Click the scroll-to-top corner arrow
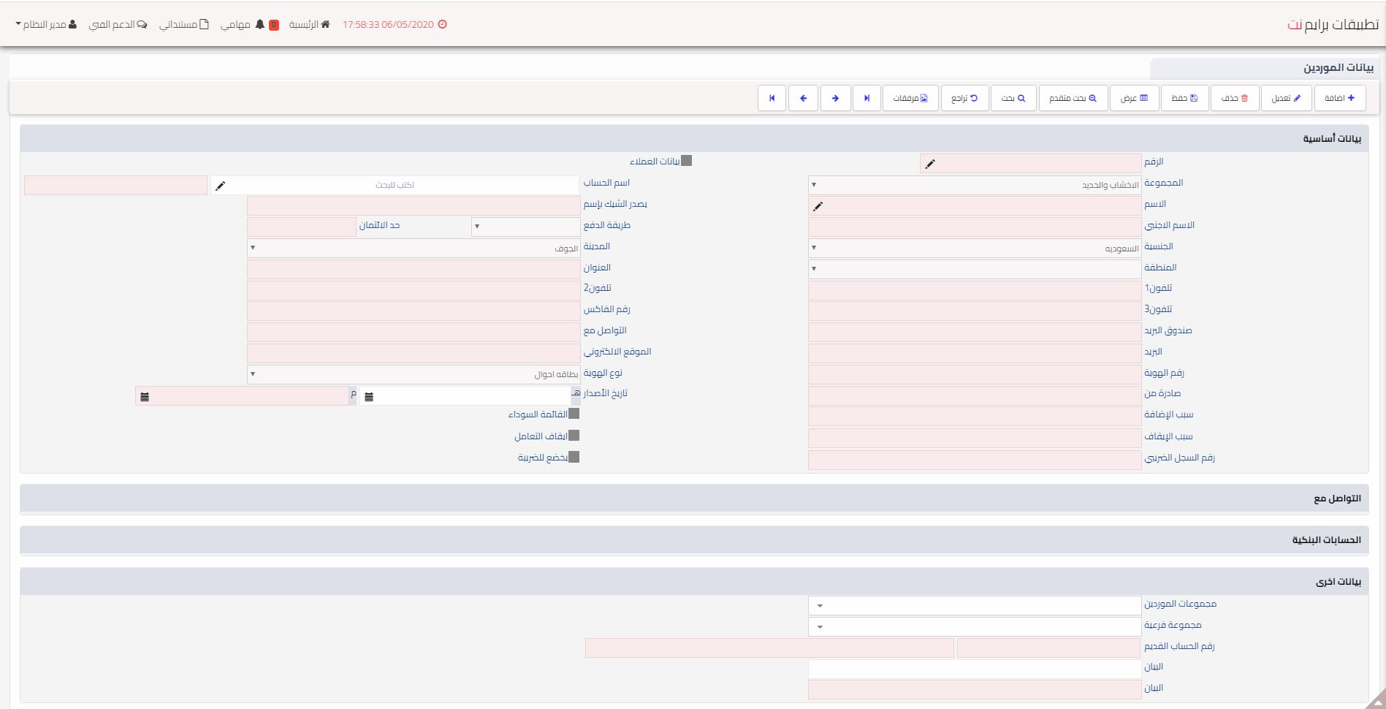This screenshot has width=1386, height=709. (x=1376, y=699)
